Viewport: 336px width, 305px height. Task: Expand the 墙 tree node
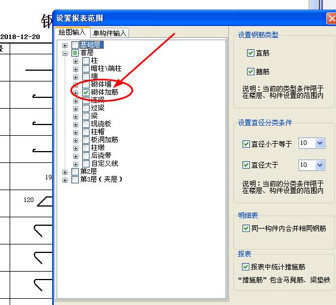[x=75, y=77]
